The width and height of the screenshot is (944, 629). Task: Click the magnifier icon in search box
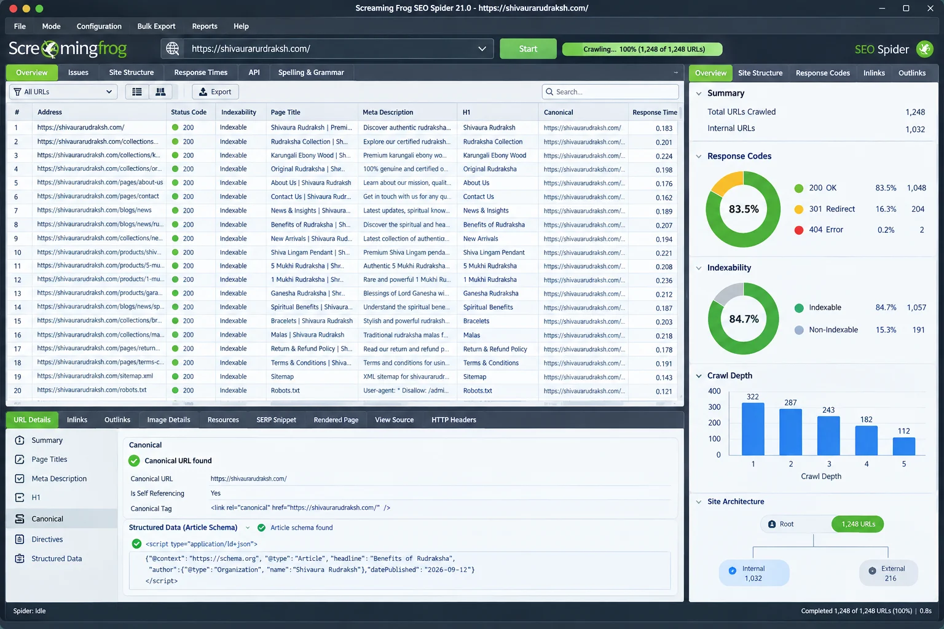pos(549,92)
